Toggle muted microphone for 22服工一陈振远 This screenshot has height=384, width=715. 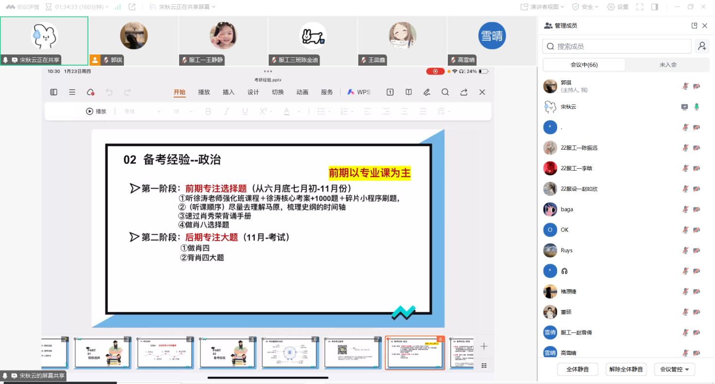(685, 148)
